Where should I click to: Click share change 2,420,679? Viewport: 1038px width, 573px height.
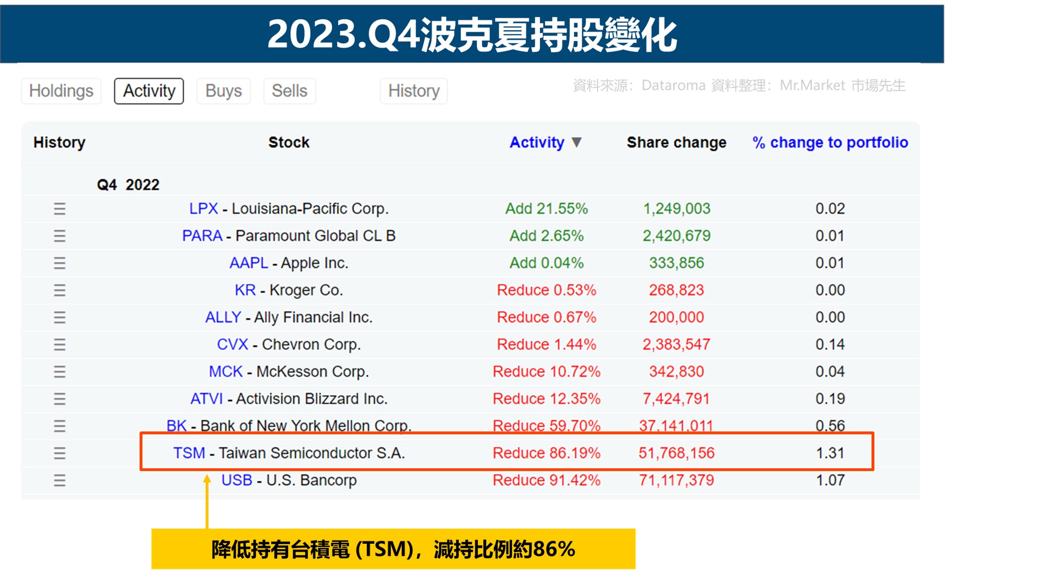(x=676, y=236)
